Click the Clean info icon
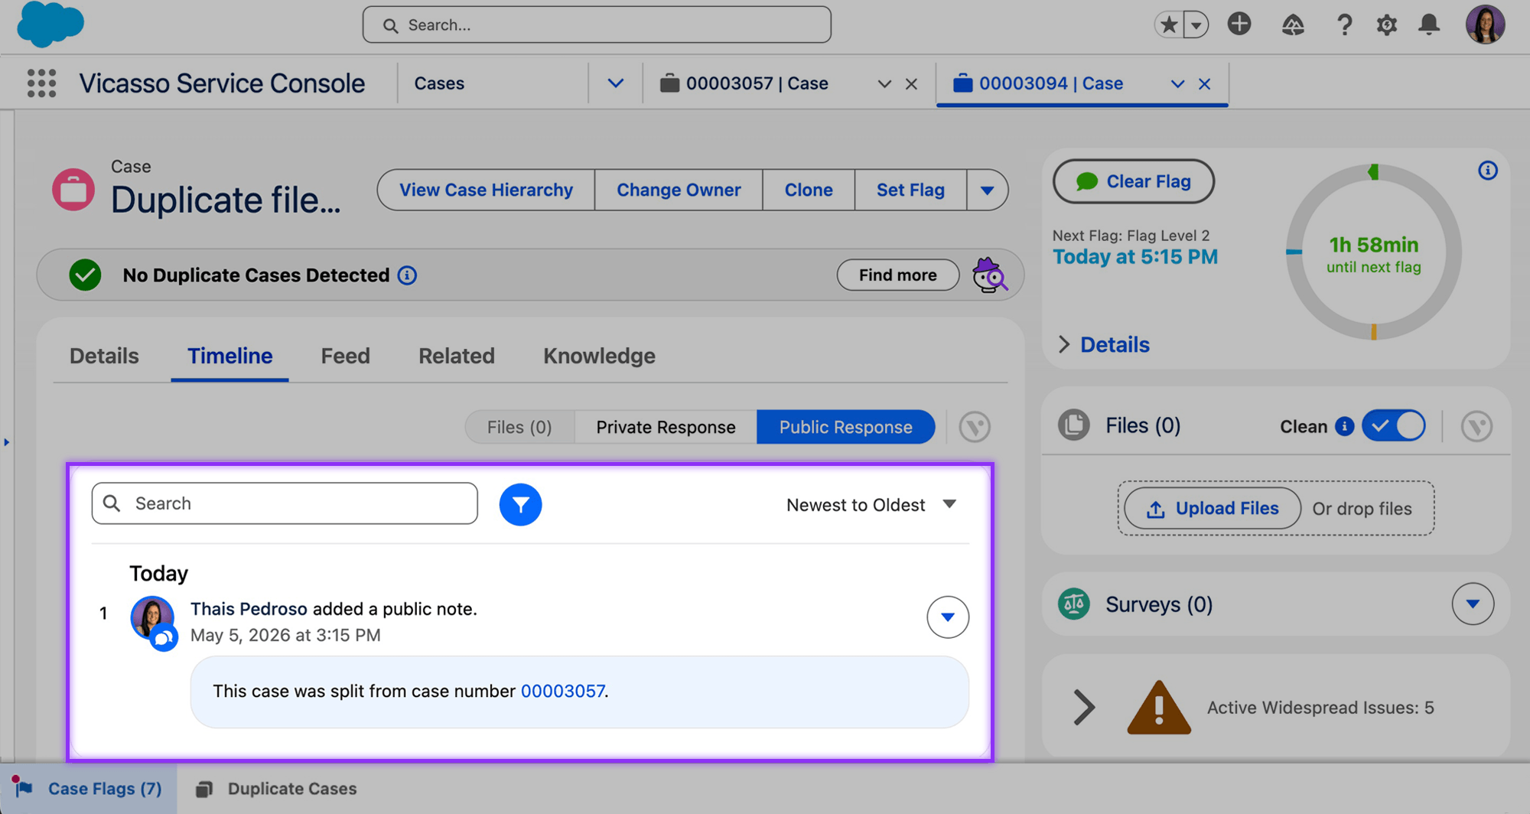The width and height of the screenshot is (1530, 814). coord(1344,426)
